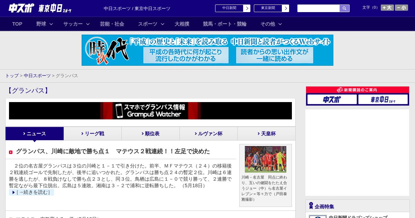
Task: Decrease text size with 小 button
Action: (402, 8)
